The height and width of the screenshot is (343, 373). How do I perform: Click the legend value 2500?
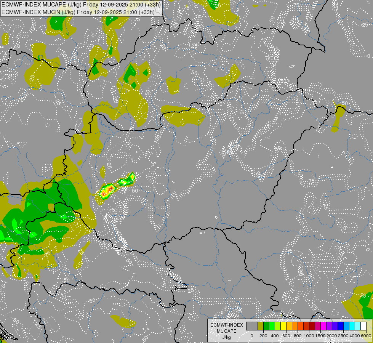(343, 336)
